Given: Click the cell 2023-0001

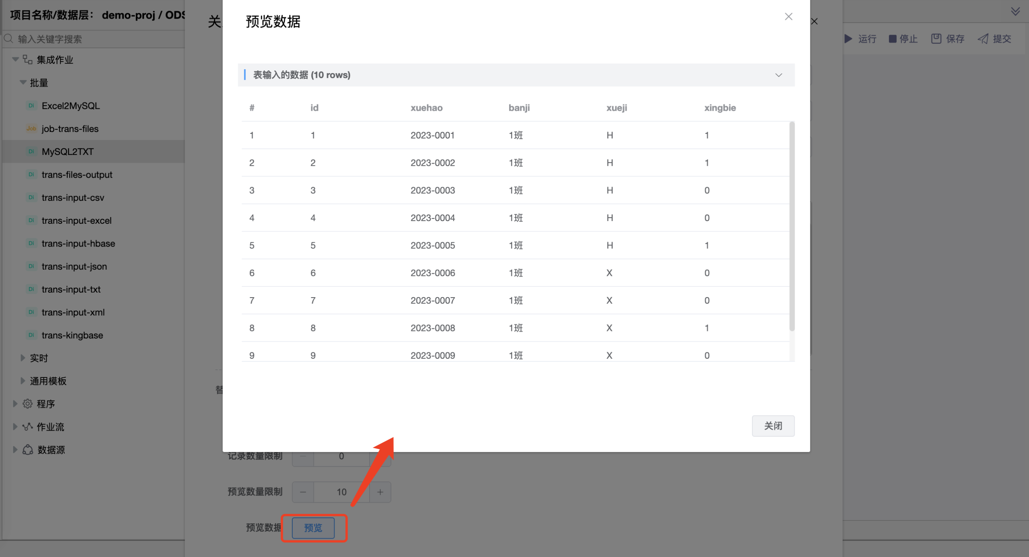Looking at the screenshot, I should [x=433, y=135].
